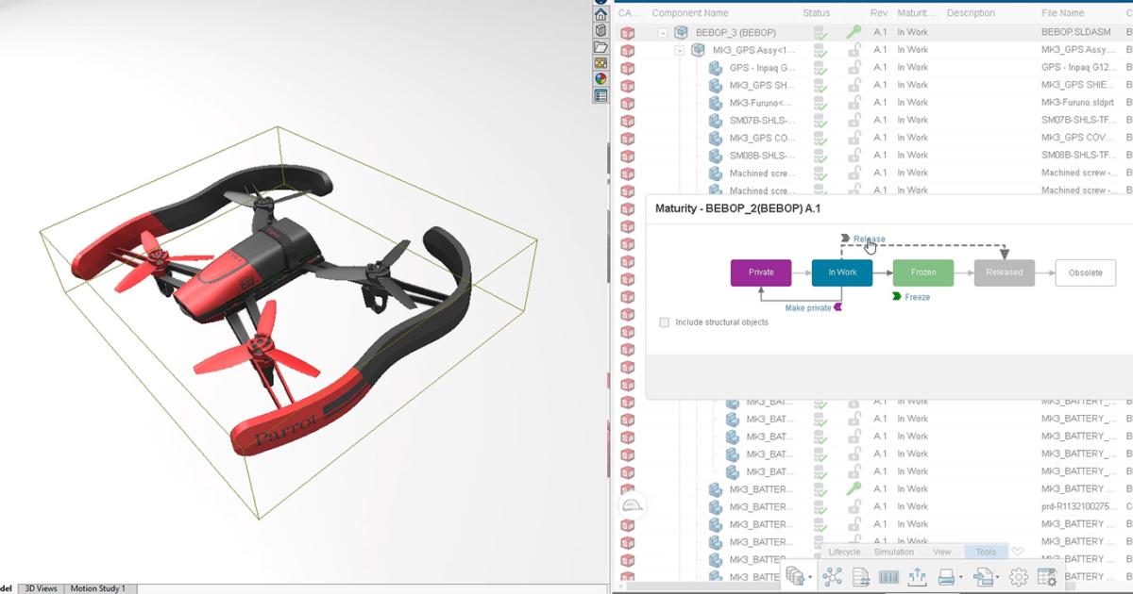
Task: Select the Obsolete maturity state box
Action: click(x=1086, y=272)
